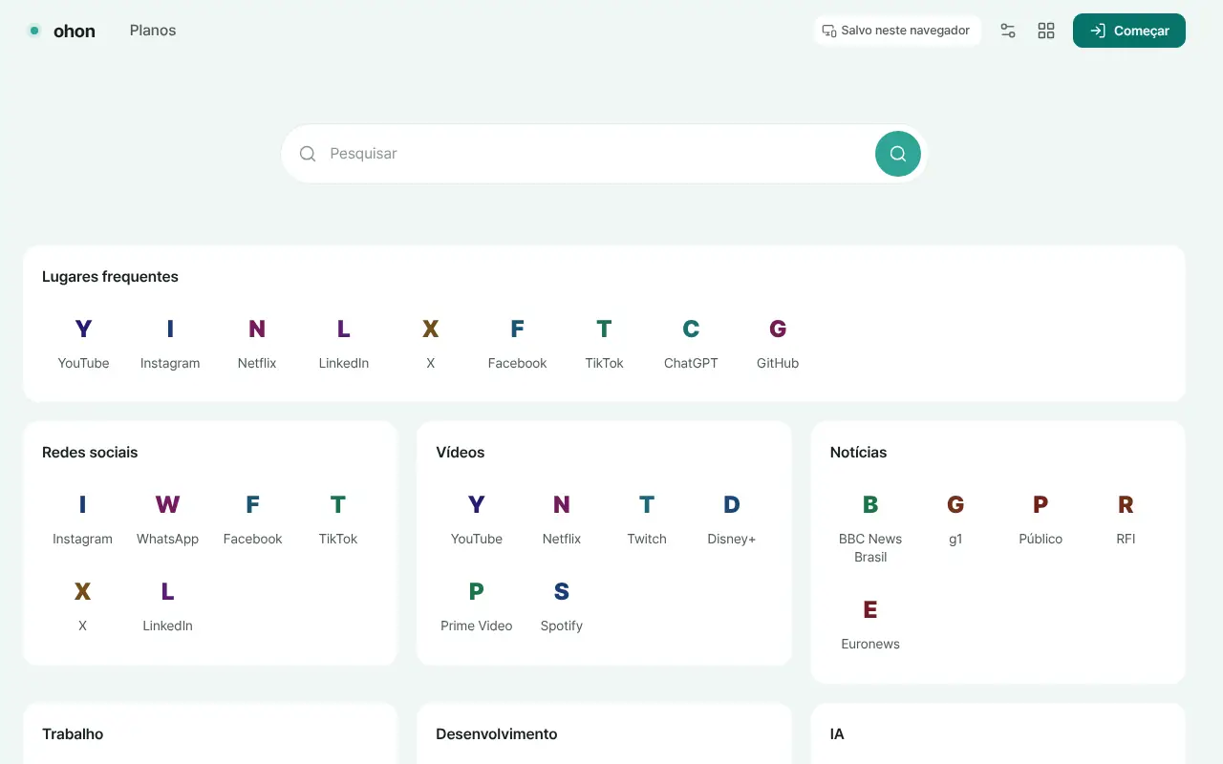This screenshot has width=1223, height=764.
Task: Click the Desenvolvimento section heading
Action: 497,734
